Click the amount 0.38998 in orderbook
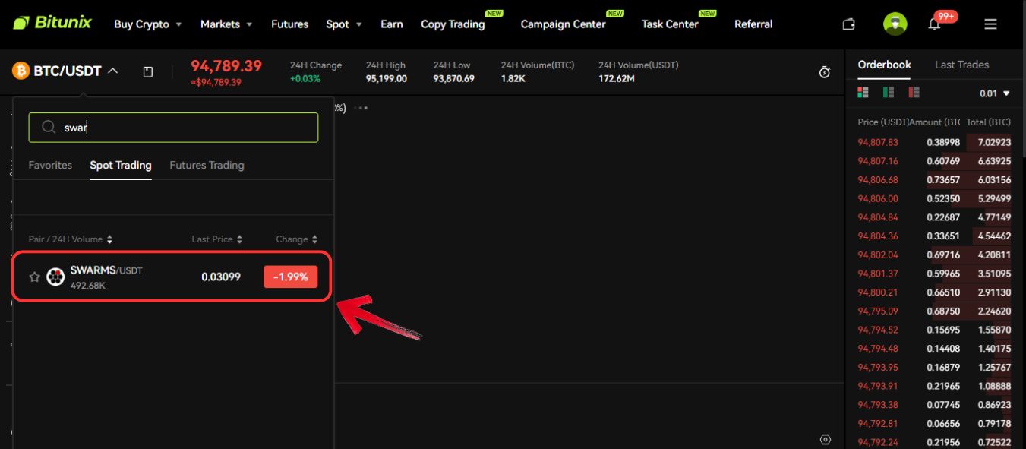1026x449 pixels. [943, 142]
